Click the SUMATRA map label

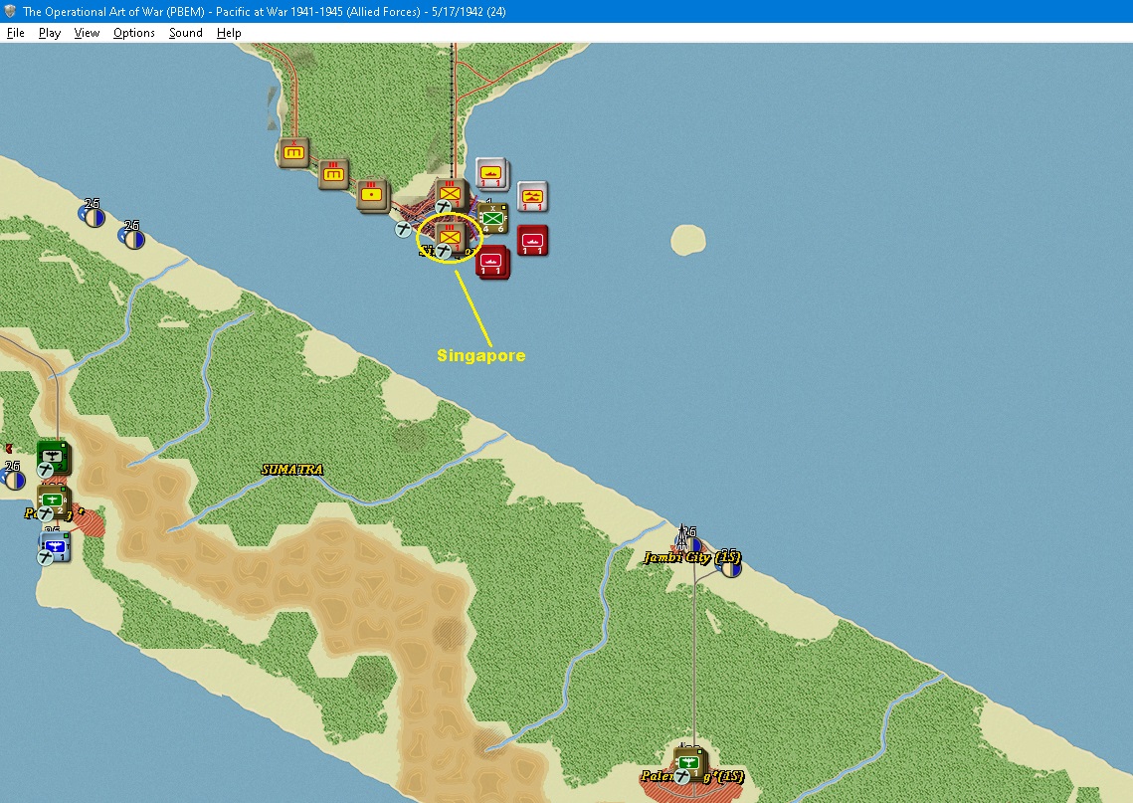point(291,469)
